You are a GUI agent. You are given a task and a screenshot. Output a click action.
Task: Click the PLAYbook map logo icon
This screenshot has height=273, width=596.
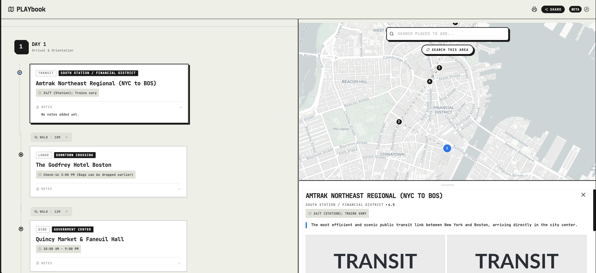(11, 9)
